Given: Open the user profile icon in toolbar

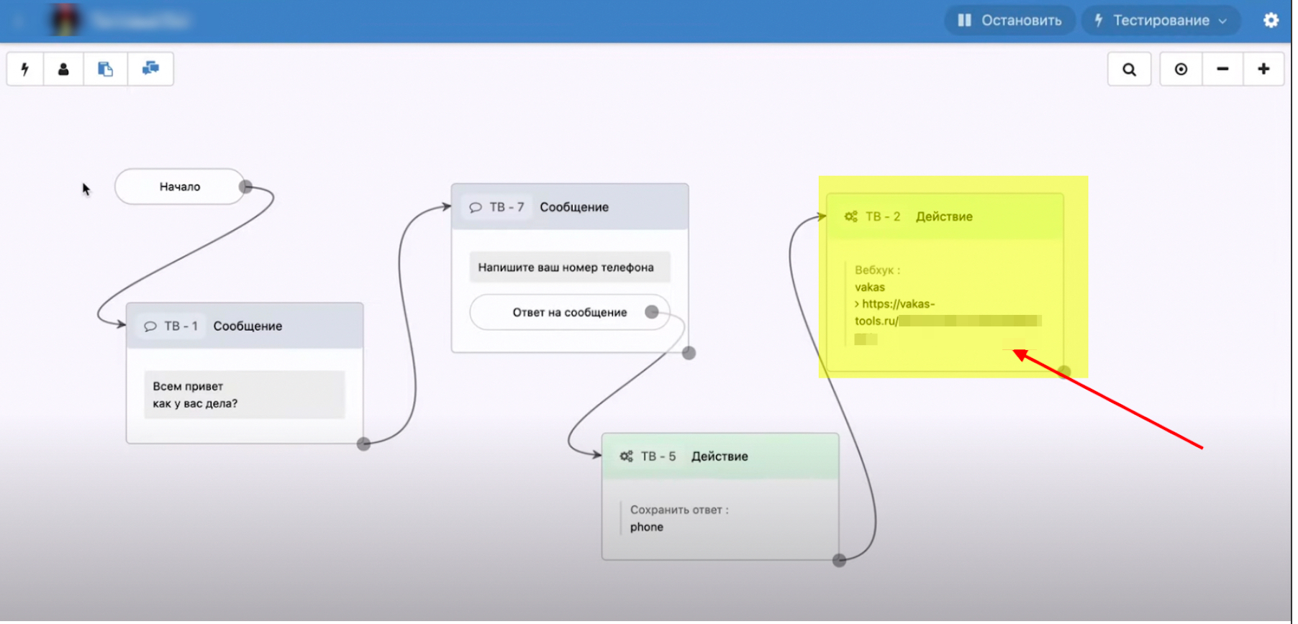Looking at the screenshot, I should click(63, 69).
